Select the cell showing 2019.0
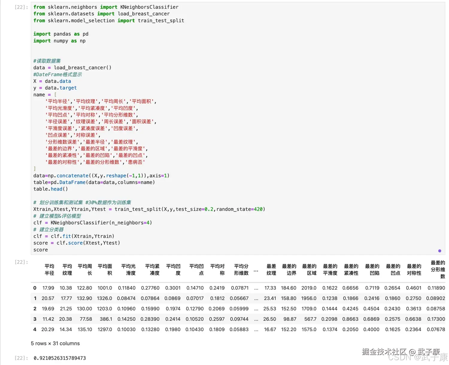This screenshot has width=449, height=365. tap(309, 288)
